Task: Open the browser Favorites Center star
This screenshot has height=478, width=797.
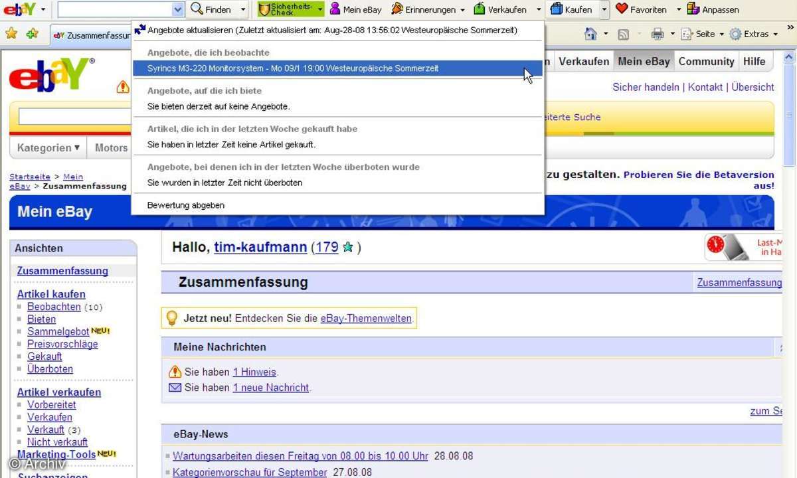Action: [11, 34]
